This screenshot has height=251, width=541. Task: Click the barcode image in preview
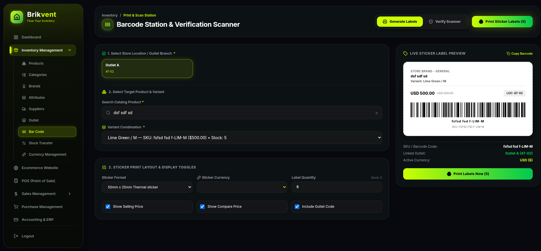pos(468,110)
